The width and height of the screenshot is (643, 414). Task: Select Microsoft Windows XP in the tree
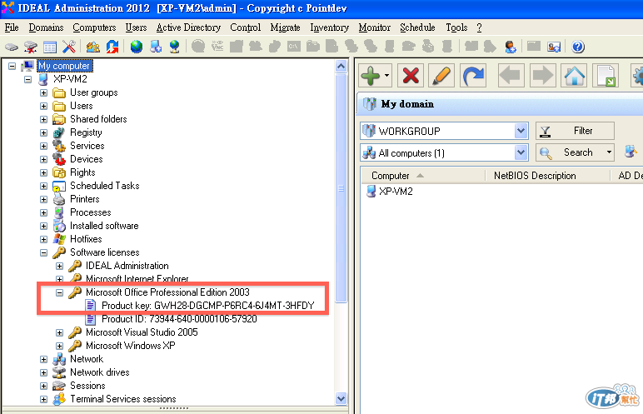click(x=131, y=346)
